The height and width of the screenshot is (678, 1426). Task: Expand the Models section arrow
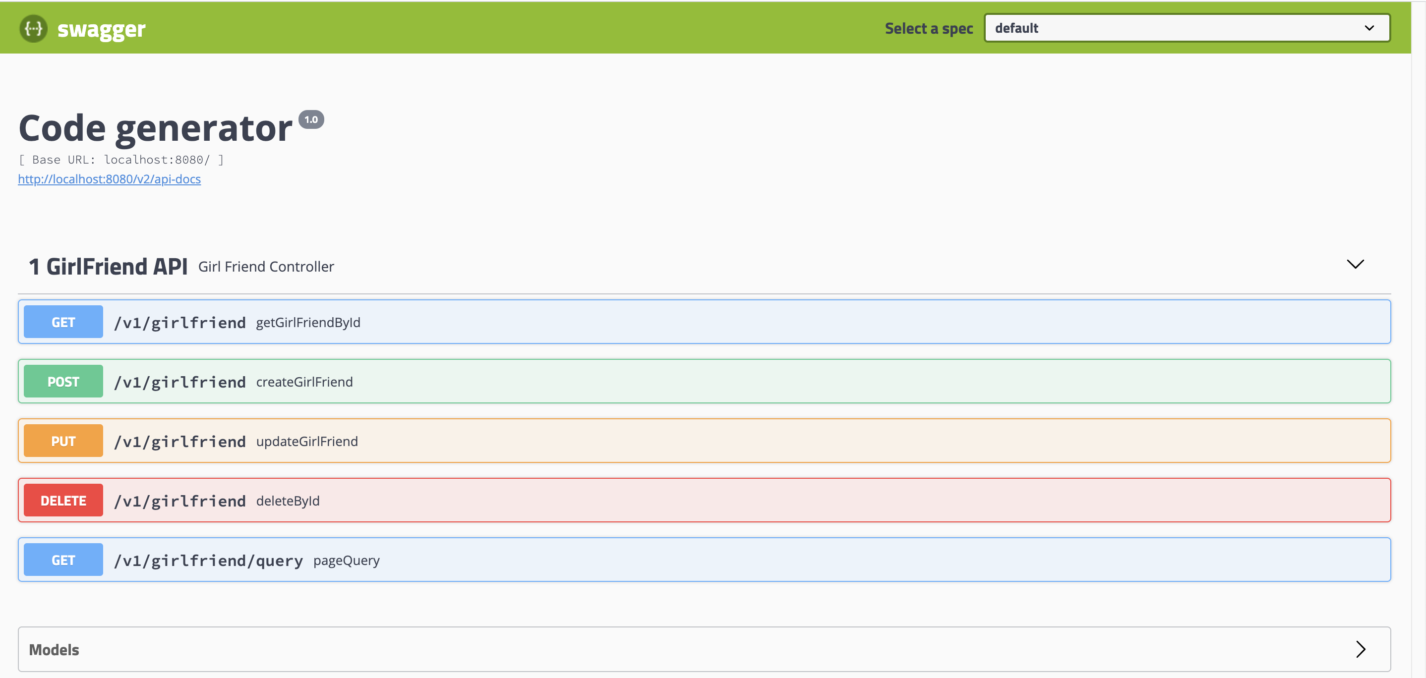point(1361,649)
